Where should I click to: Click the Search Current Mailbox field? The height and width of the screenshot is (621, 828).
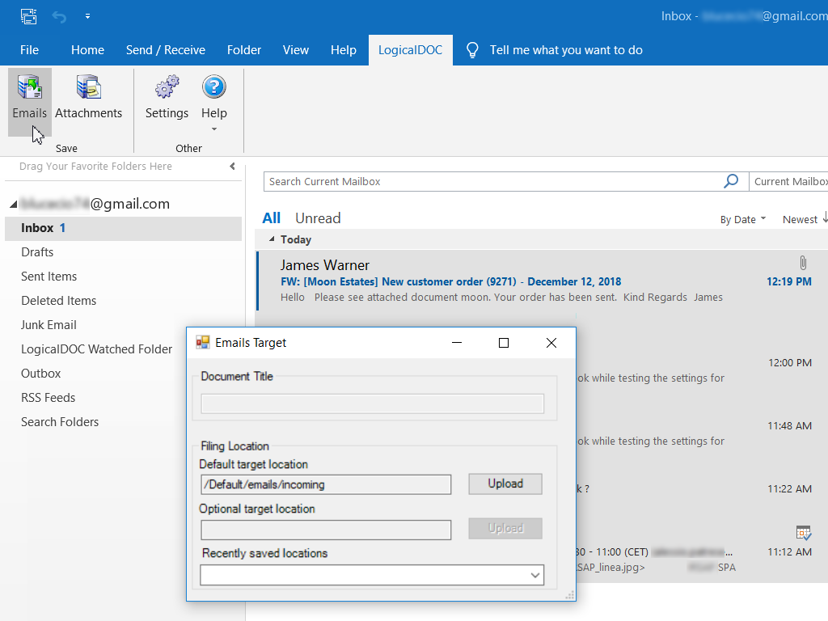[494, 181]
